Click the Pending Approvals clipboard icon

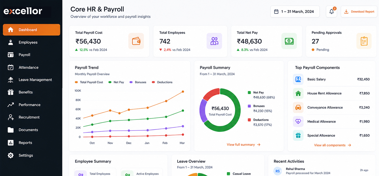click(x=364, y=41)
